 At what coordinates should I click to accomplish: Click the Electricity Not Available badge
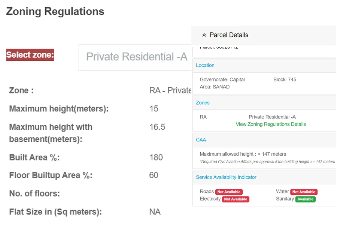(x=236, y=199)
